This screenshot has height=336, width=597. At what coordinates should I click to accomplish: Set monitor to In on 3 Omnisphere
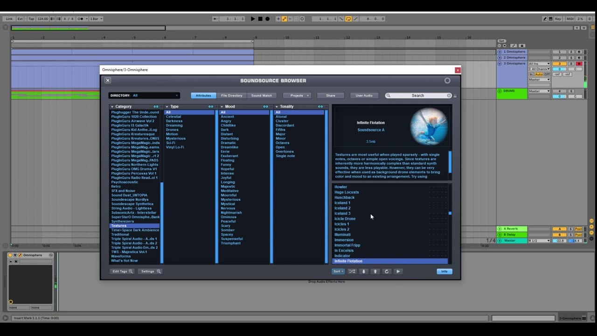click(x=531, y=74)
